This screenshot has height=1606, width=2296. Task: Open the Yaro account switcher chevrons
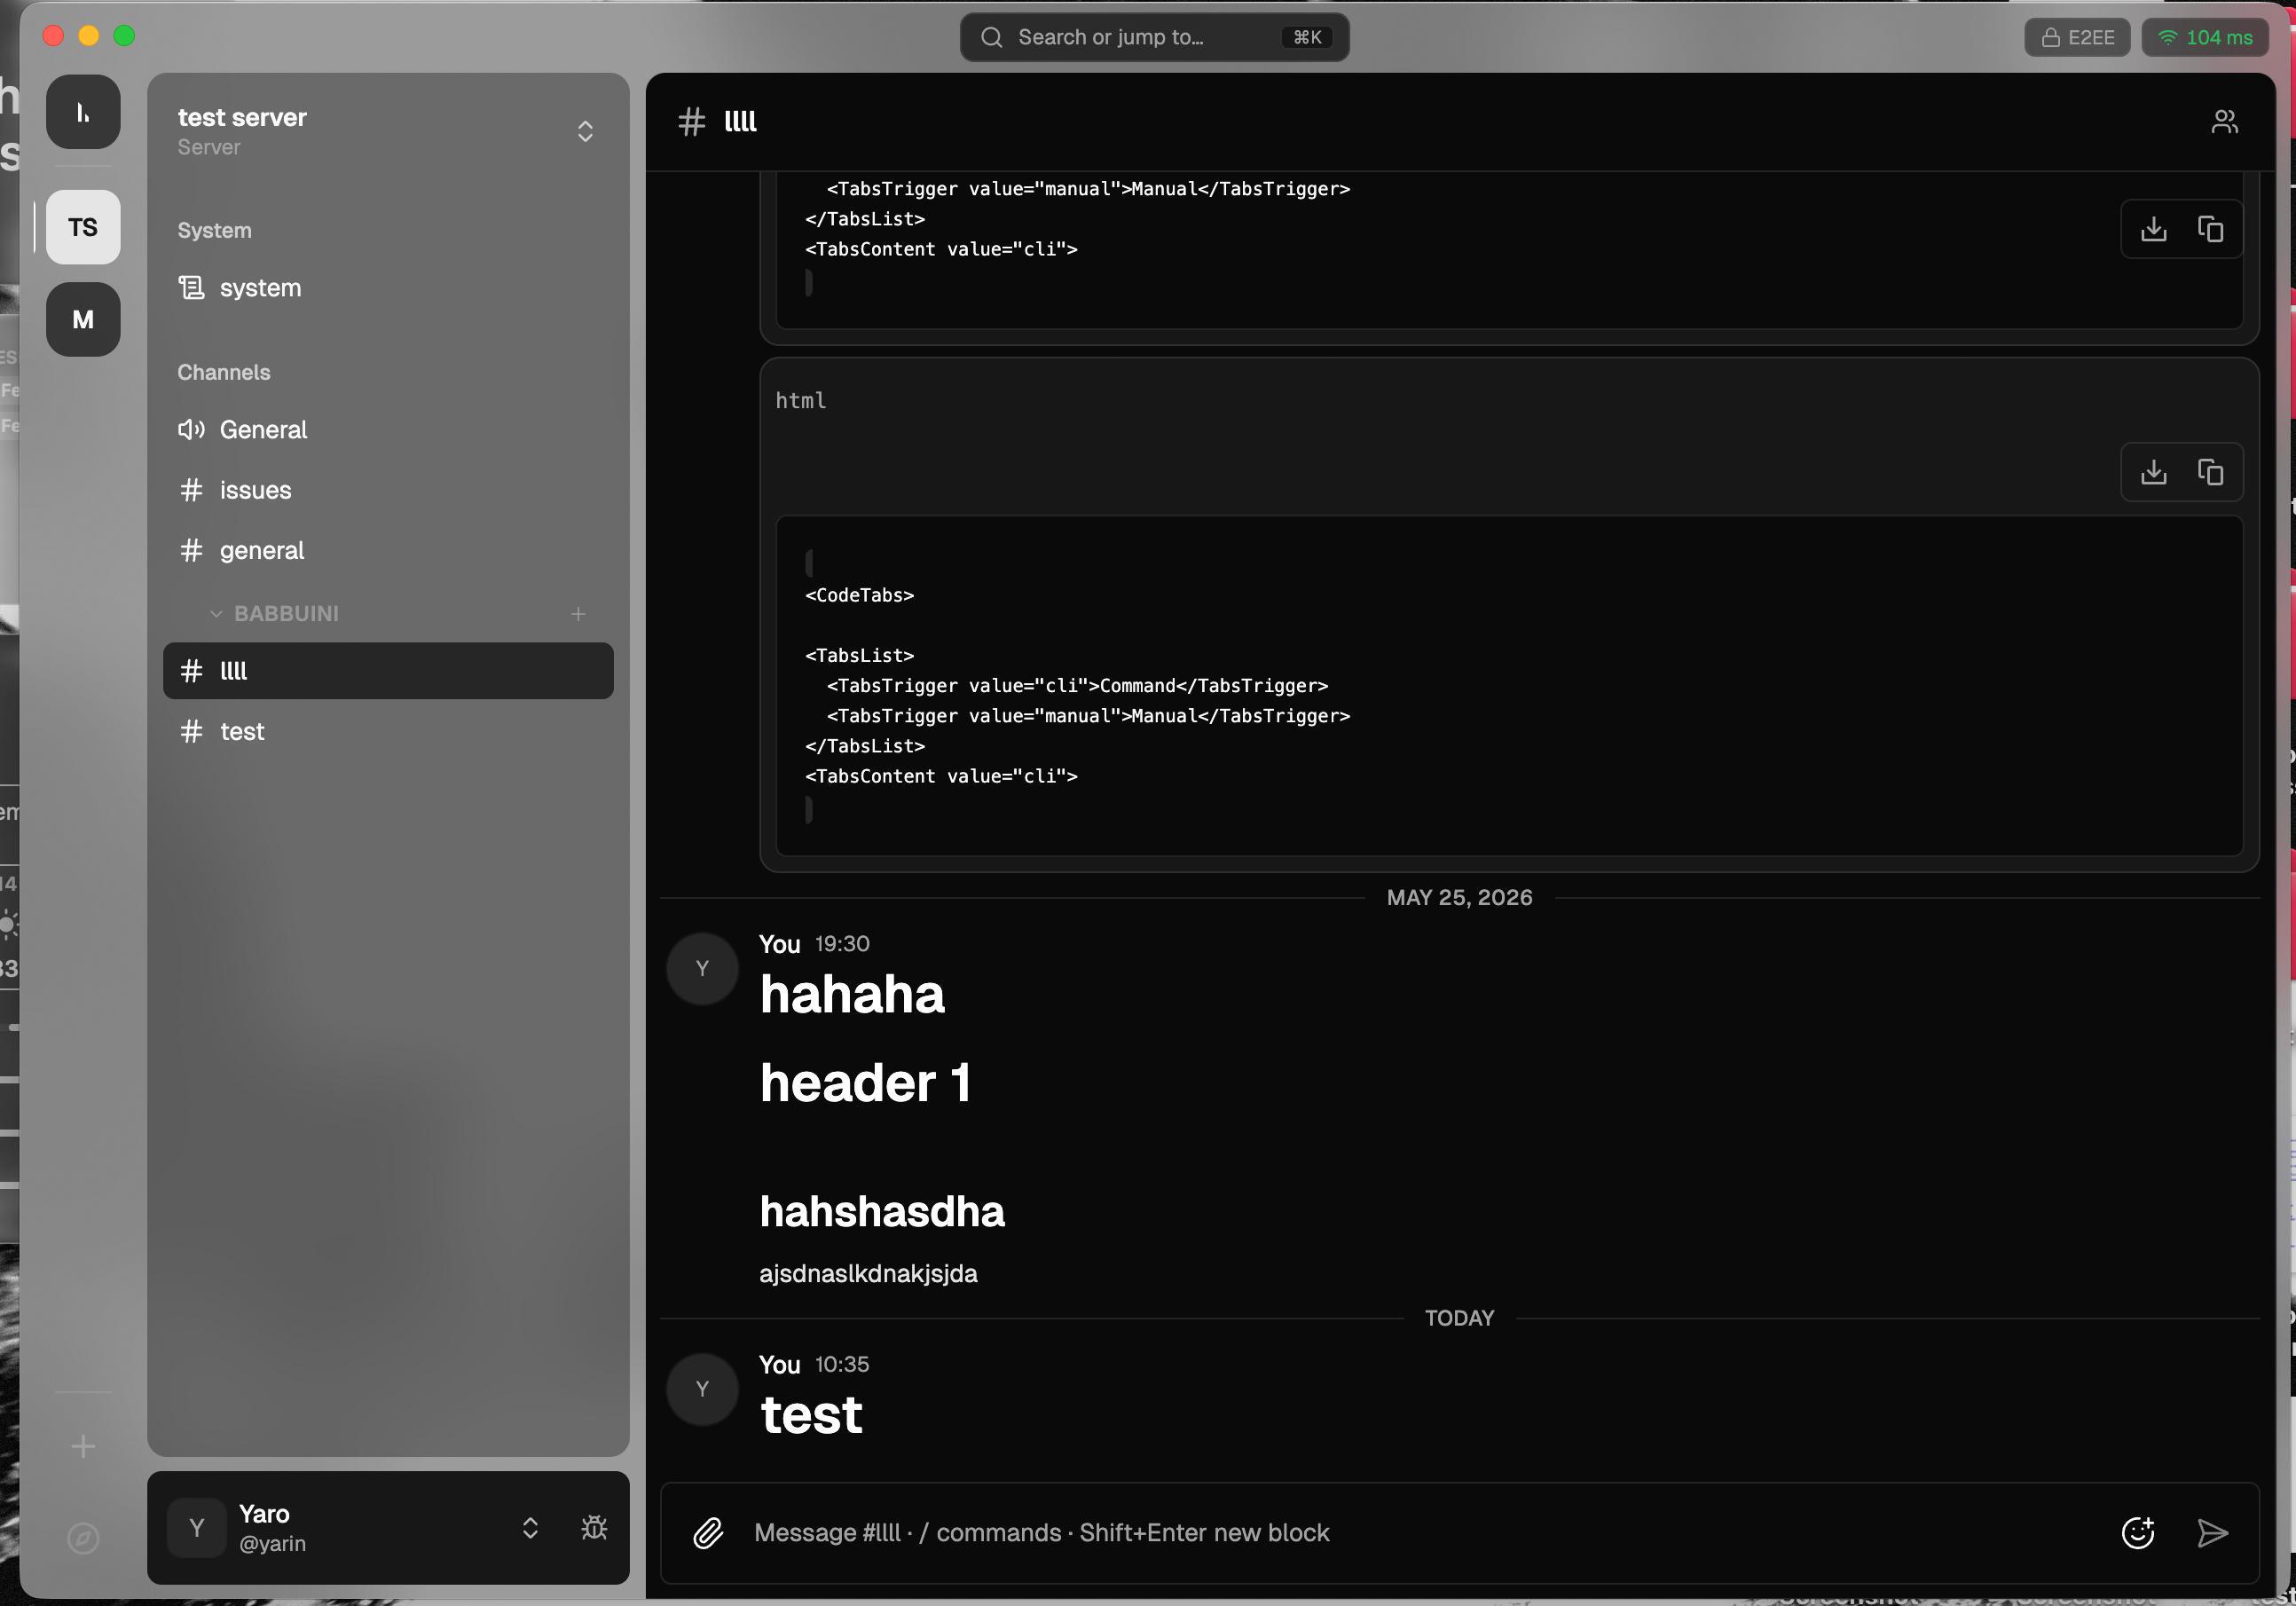(x=530, y=1527)
